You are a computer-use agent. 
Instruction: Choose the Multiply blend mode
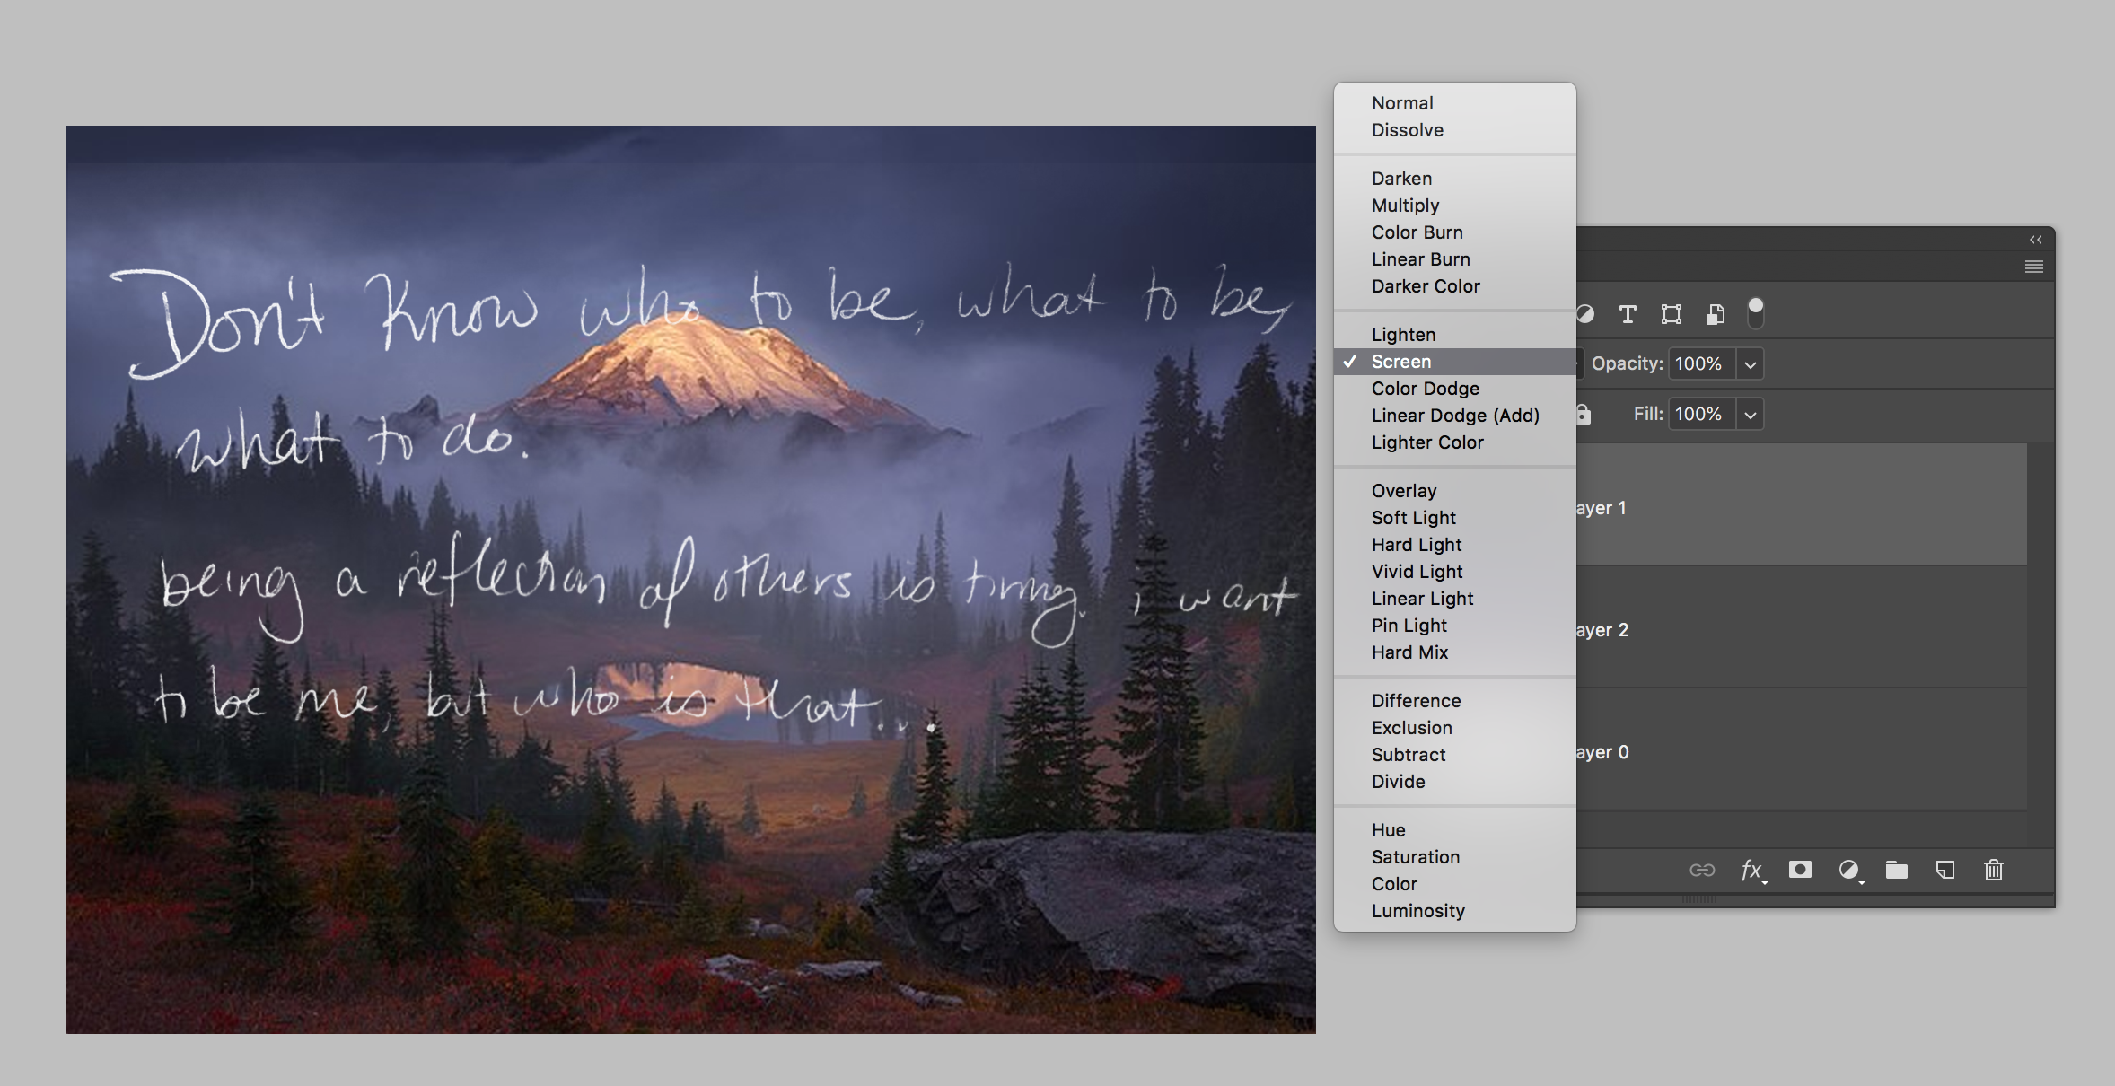point(1405,206)
